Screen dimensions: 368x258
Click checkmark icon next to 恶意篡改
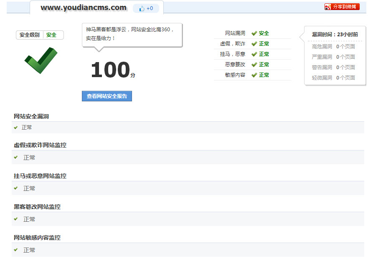coord(254,65)
